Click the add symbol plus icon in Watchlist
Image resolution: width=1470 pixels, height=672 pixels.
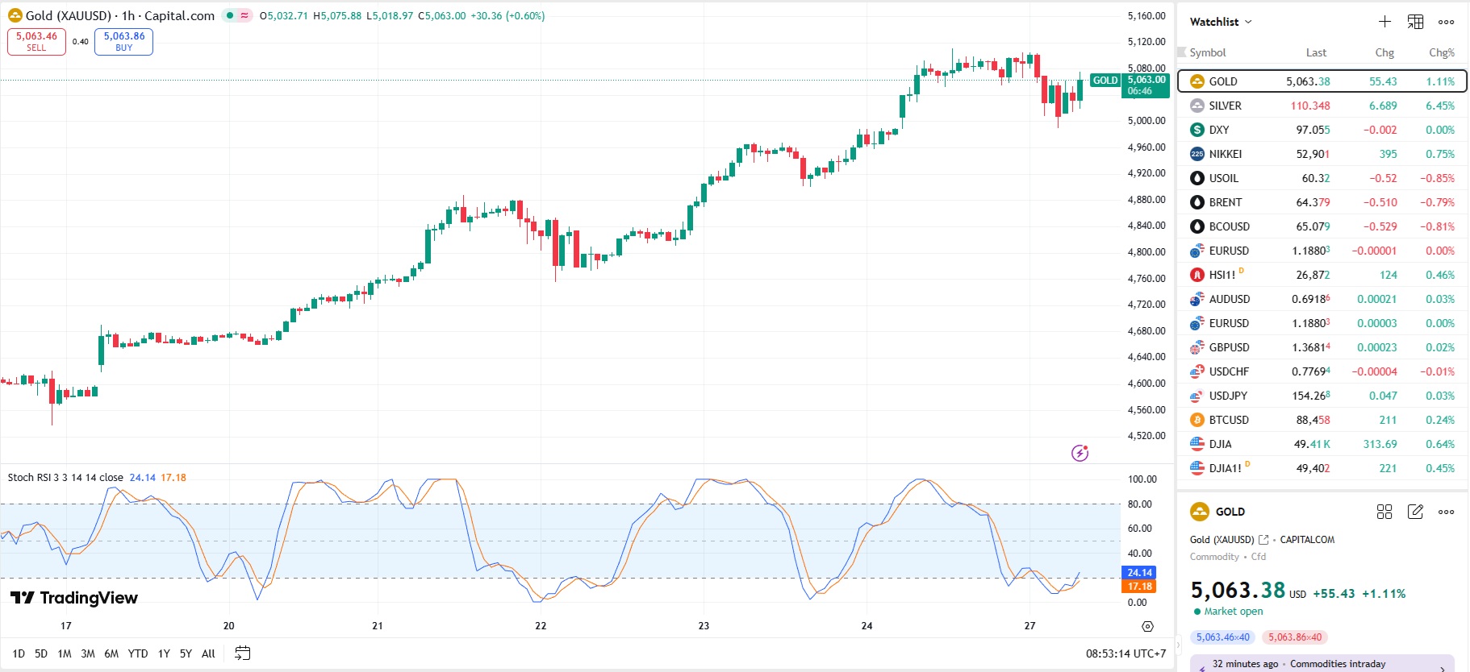[x=1384, y=22]
